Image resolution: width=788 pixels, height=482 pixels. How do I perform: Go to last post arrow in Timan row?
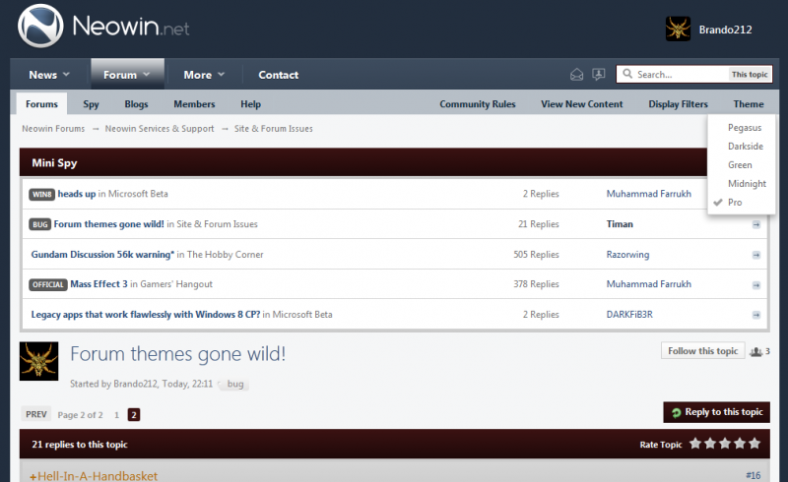[x=755, y=224]
